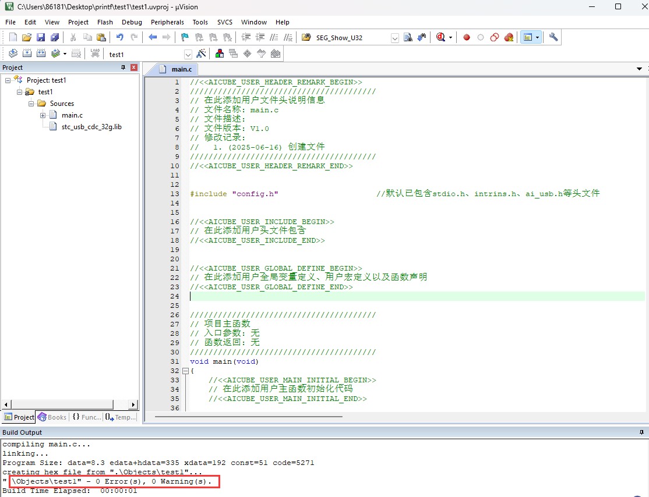Navigate backwards with blue left arrow
The height and width of the screenshot is (497, 649).
click(x=152, y=38)
